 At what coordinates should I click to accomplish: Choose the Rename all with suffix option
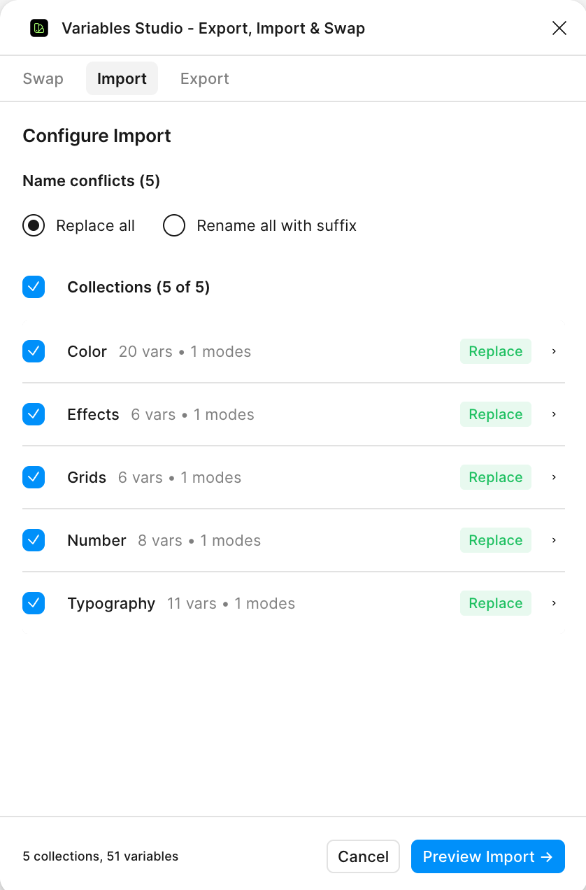(x=174, y=225)
